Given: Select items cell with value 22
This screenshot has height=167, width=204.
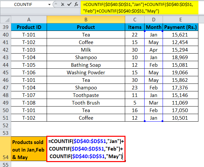Looking at the screenshot, I should click(x=135, y=35).
